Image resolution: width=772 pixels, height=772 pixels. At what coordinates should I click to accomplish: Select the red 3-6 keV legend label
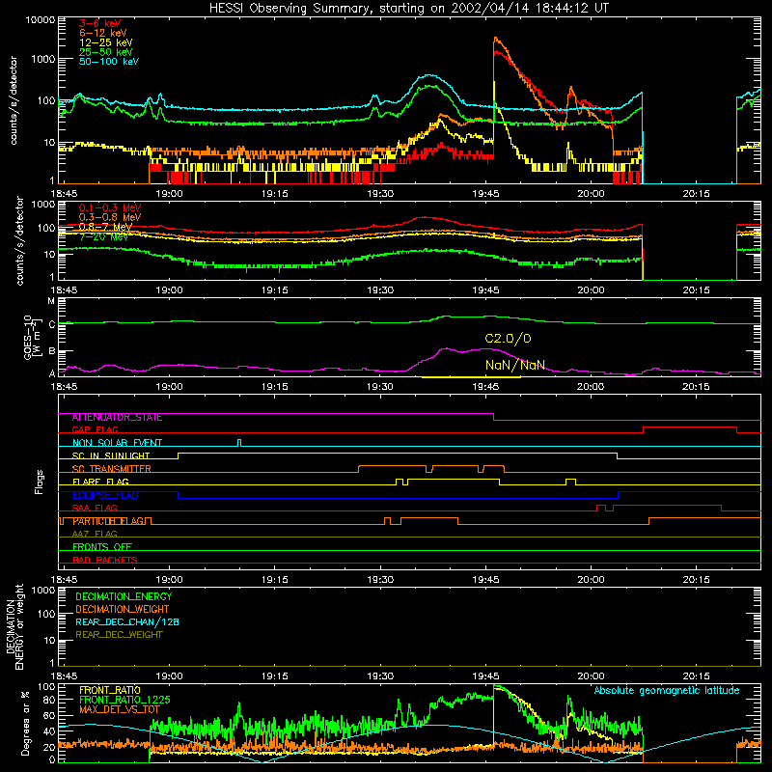(x=100, y=23)
